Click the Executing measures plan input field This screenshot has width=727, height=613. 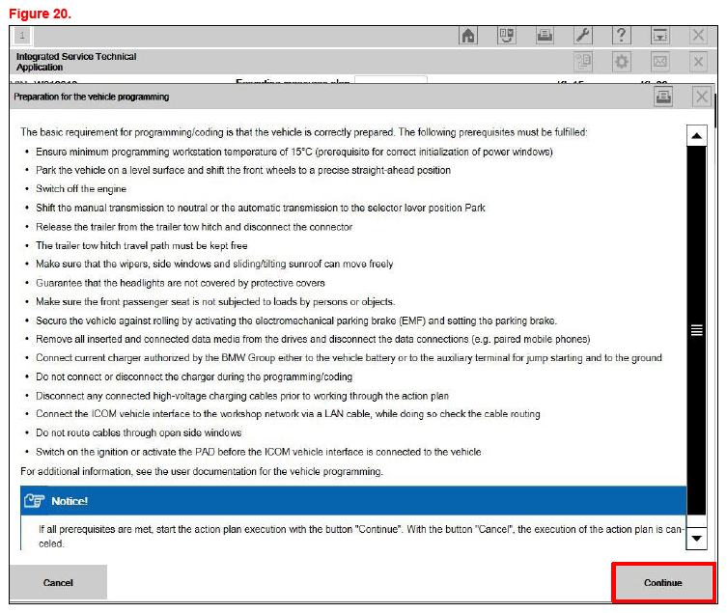click(390, 81)
